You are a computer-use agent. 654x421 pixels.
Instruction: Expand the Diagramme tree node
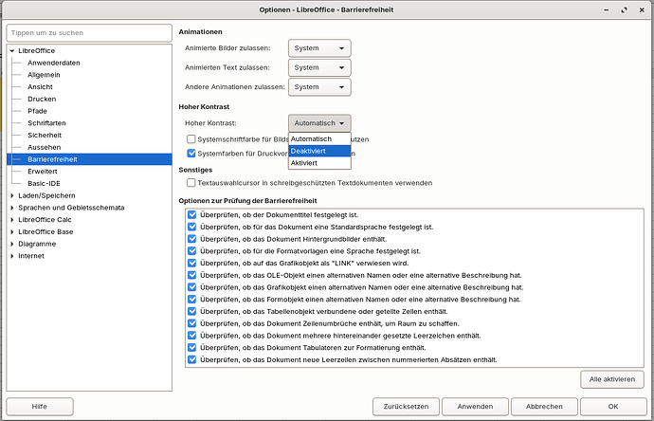click(x=12, y=244)
